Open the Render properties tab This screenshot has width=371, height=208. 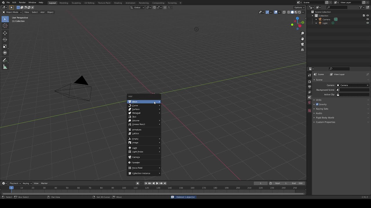(310, 82)
